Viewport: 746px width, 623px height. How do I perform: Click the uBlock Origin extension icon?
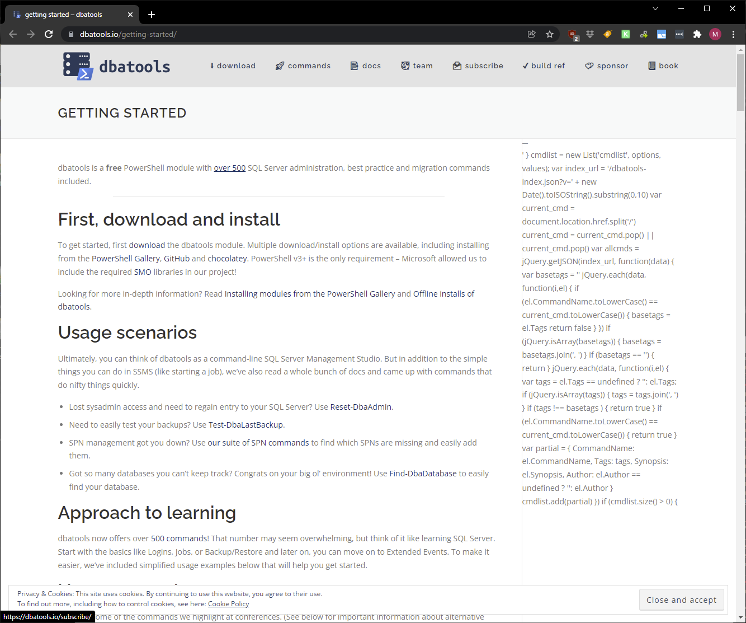[573, 34]
